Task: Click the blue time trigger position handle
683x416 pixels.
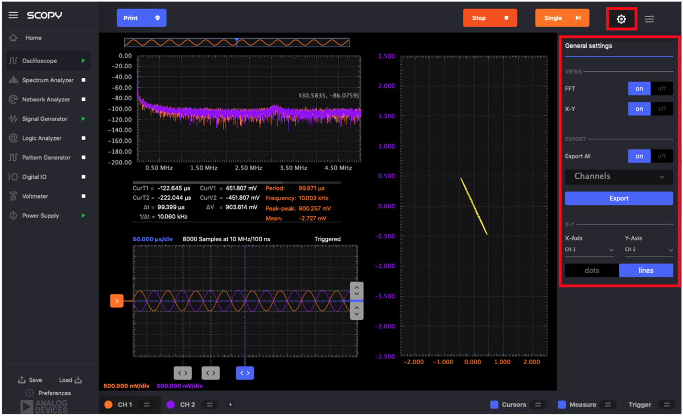Action: 245,373
